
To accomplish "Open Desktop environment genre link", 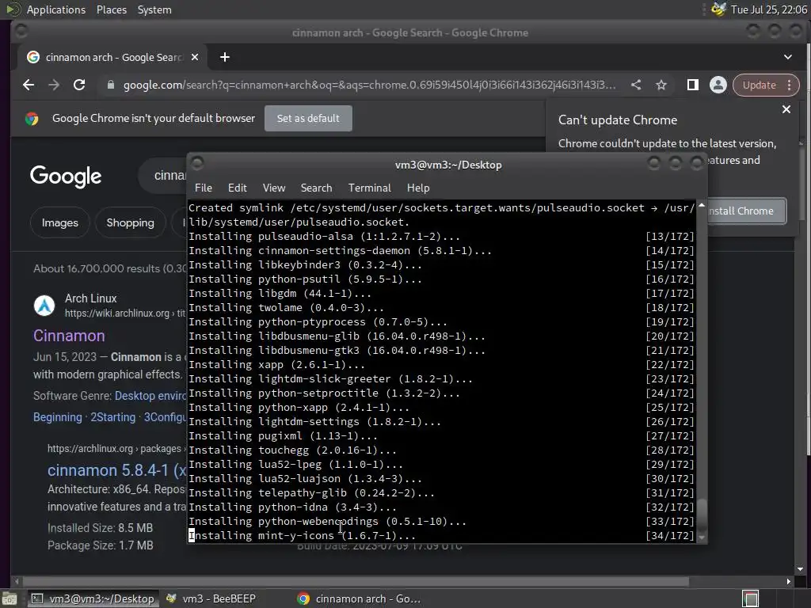I will point(150,396).
